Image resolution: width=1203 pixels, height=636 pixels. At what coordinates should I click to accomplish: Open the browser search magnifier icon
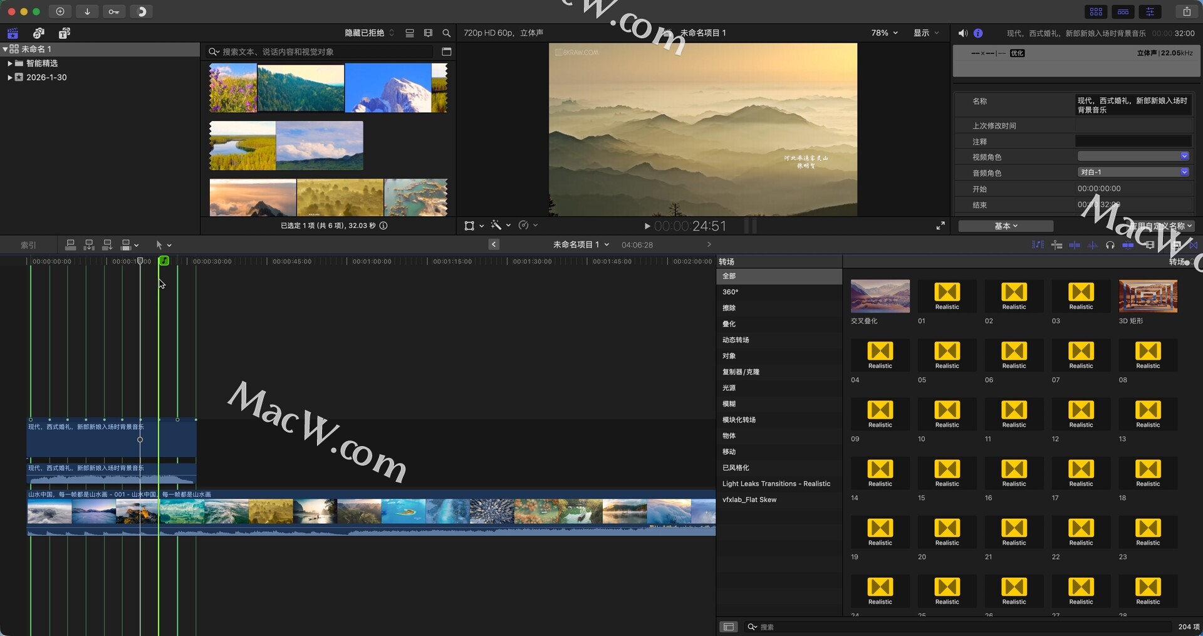pyautogui.click(x=446, y=33)
